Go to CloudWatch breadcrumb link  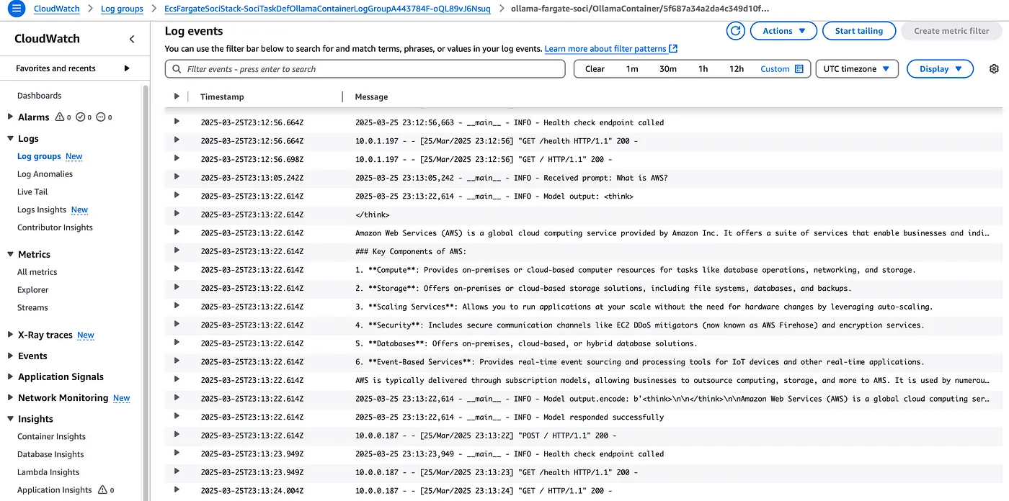[57, 9]
